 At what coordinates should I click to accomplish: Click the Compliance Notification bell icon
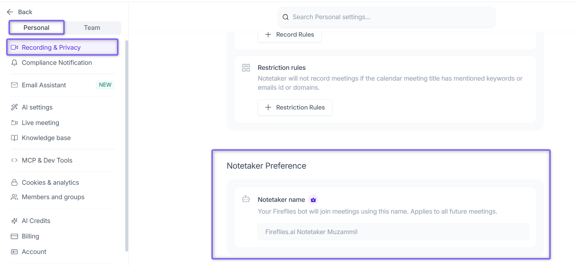(x=14, y=63)
